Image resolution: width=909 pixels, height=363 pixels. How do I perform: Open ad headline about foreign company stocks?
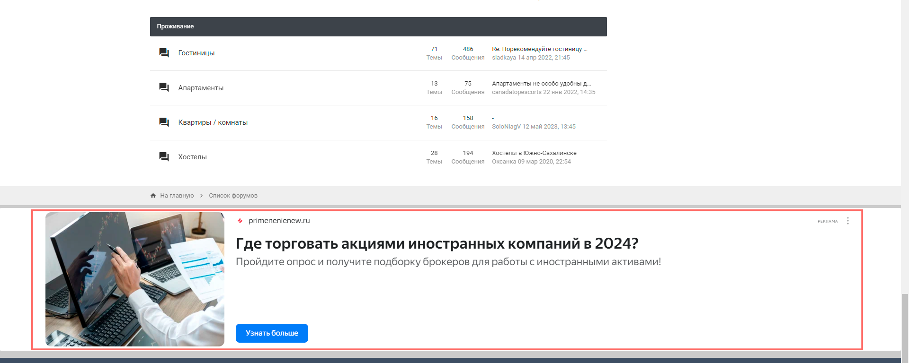click(x=437, y=243)
